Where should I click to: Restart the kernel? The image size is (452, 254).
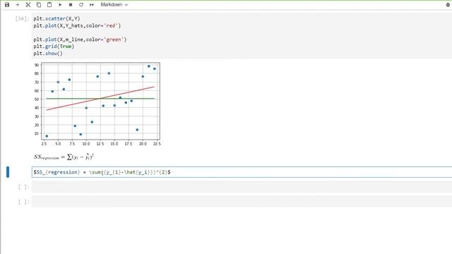click(x=81, y=5)
